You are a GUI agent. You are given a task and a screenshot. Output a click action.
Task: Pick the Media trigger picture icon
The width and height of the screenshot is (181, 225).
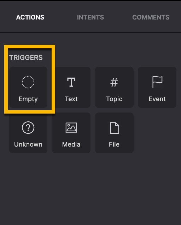click(71, 127)
